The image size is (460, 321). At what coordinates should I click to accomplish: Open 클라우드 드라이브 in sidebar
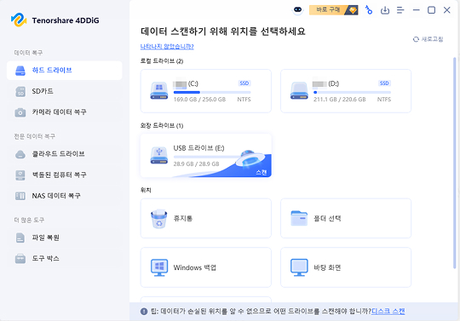[x=64, y=154]
